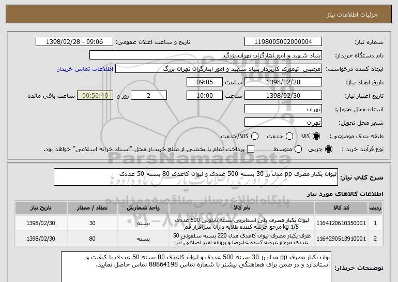
Task: Select the متوسط purchase type radio
Action: point(298,150)
